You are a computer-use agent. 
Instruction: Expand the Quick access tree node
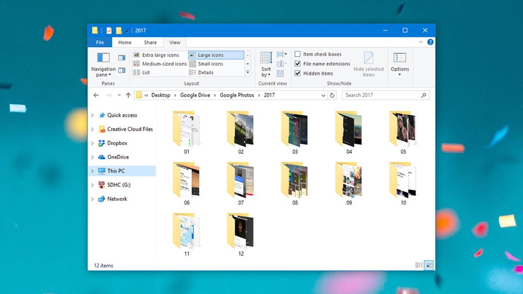92,115
